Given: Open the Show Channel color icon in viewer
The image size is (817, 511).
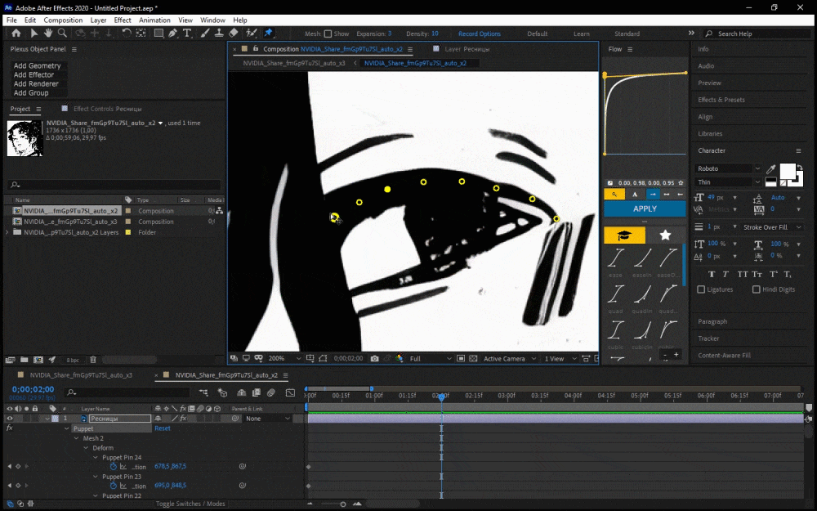Looking at the screenshot, I should coord(400,359).
